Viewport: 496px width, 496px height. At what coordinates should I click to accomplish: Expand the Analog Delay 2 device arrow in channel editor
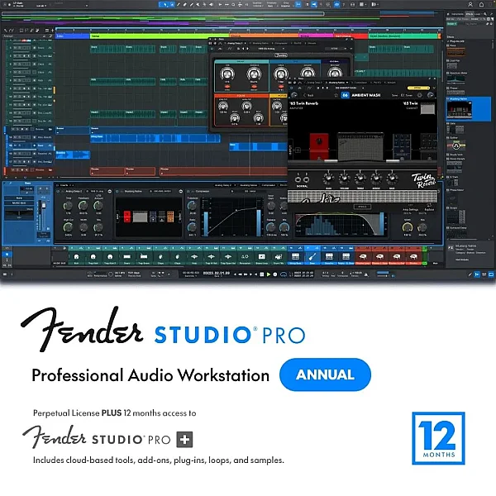[110, 192]
